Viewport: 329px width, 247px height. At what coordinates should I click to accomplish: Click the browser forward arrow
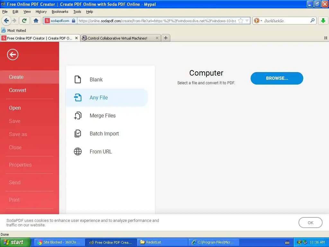pos(14,21)
